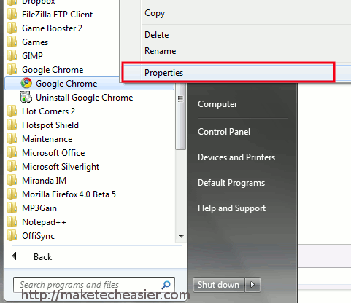Expand the Game Booster 2 folder

pyautogui.click(x=52, y=28)
